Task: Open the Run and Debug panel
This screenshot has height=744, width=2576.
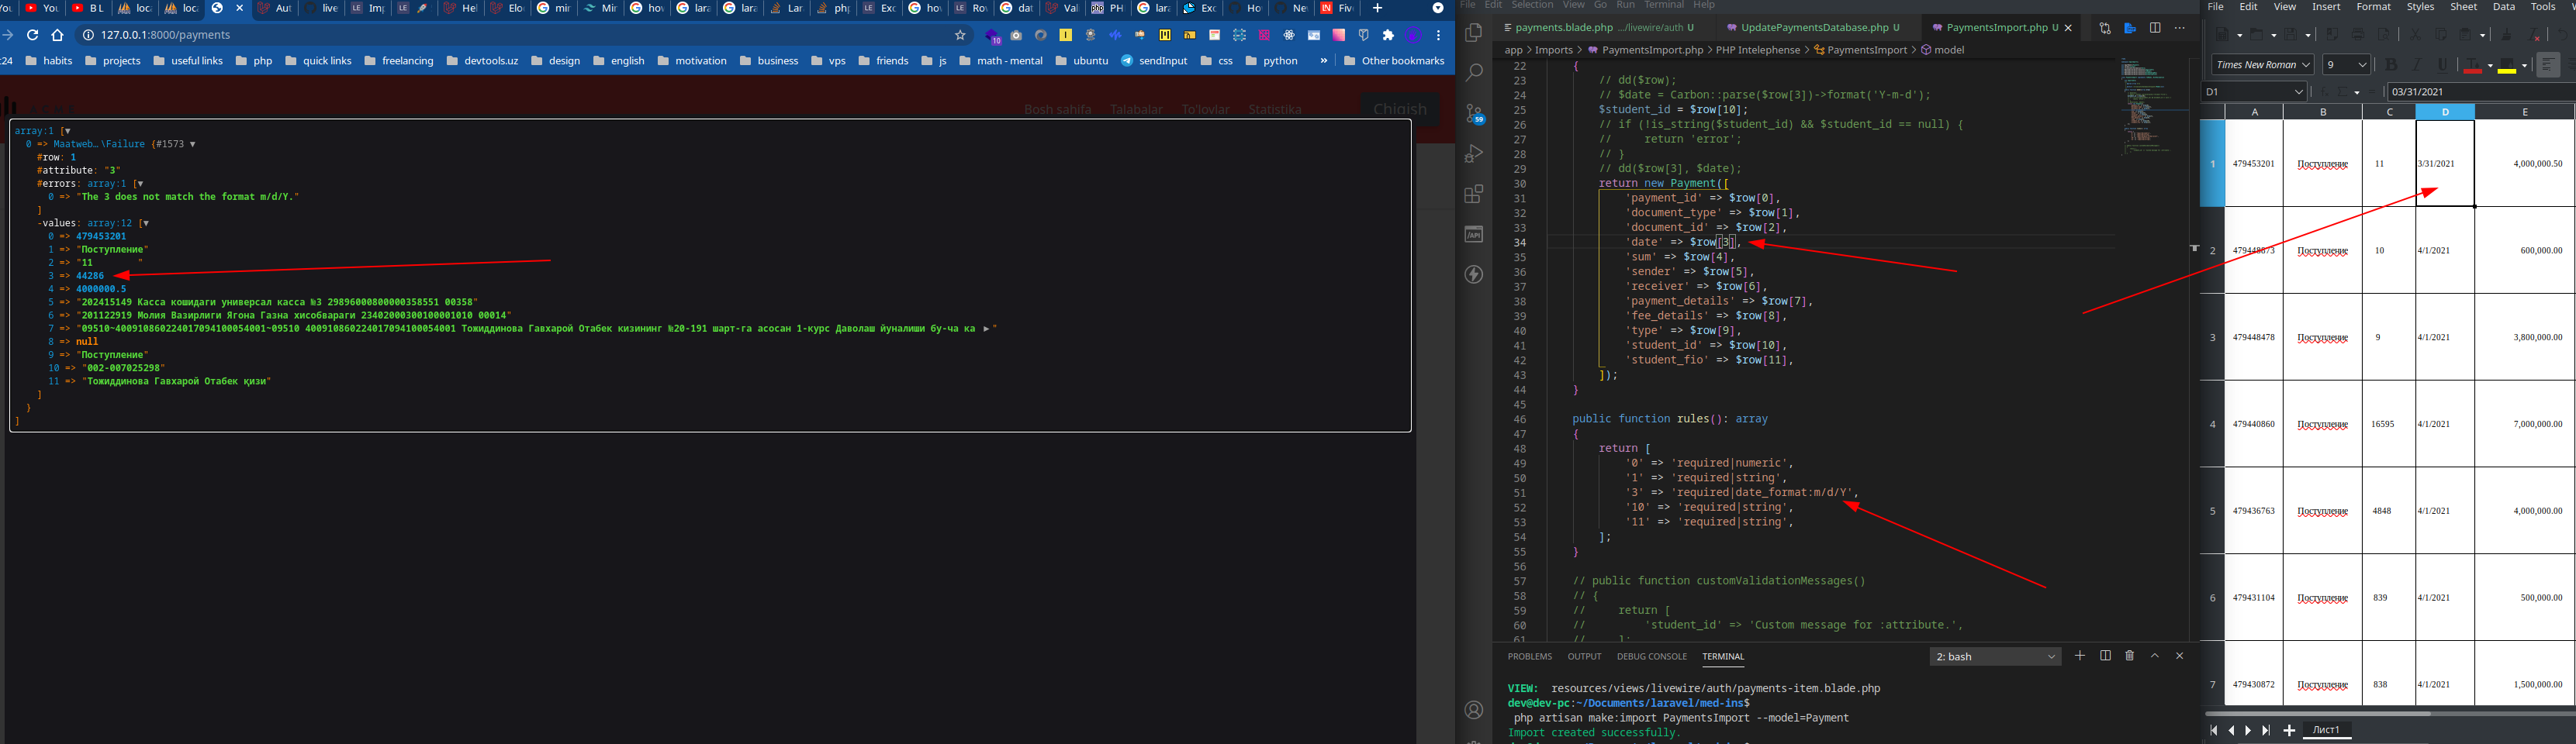Action: click(1473, 153)
